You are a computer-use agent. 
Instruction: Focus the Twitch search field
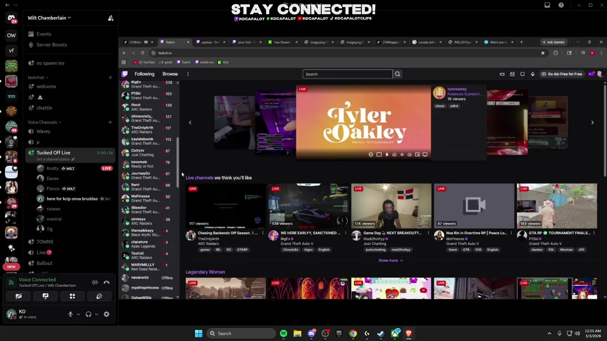(347, 74)
